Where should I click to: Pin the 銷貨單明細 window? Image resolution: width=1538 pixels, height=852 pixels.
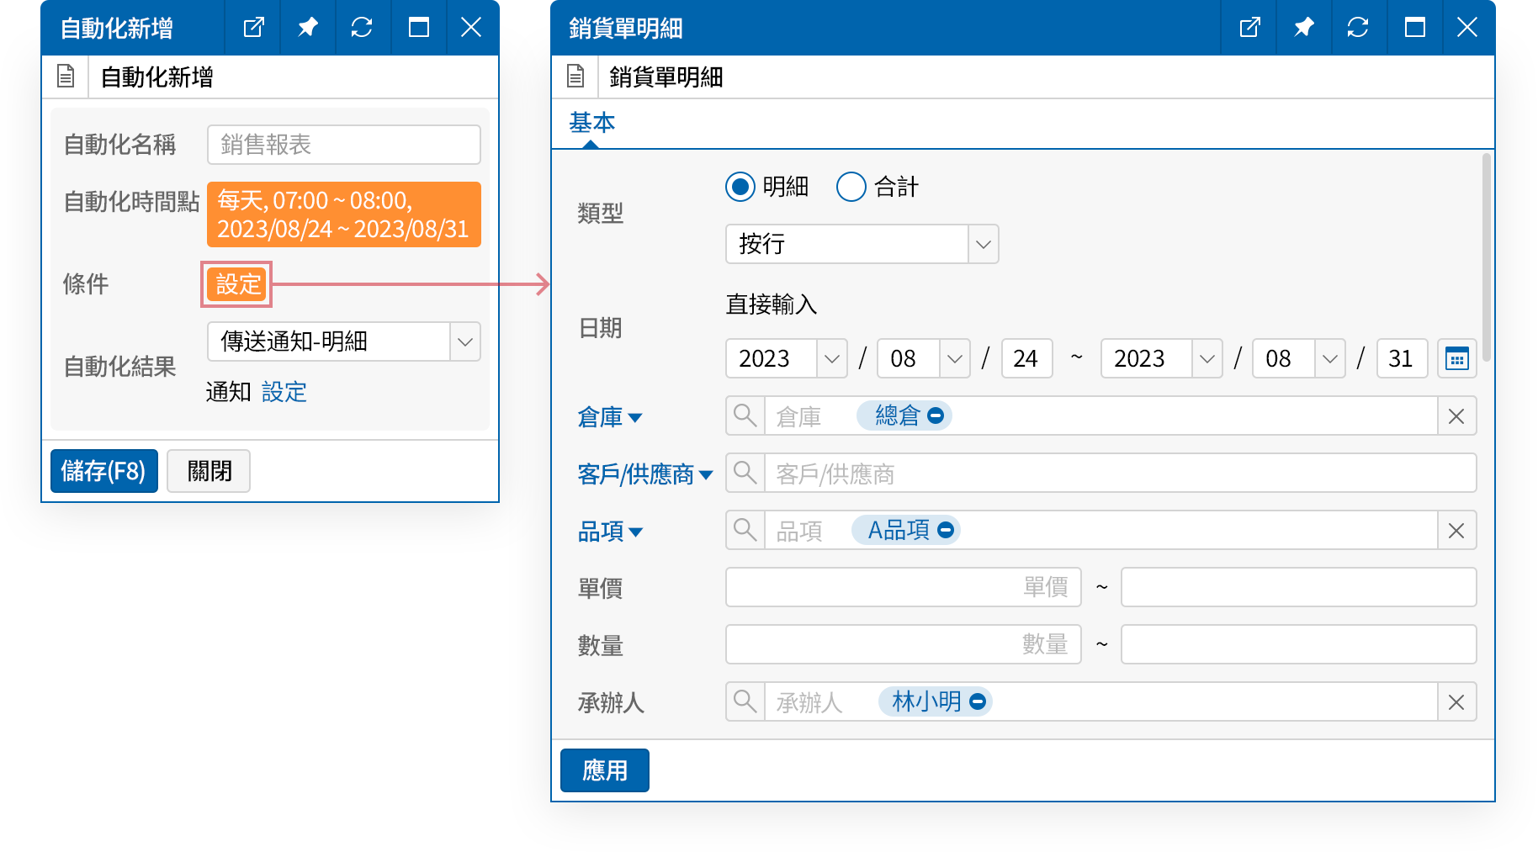pos(1303,27)
